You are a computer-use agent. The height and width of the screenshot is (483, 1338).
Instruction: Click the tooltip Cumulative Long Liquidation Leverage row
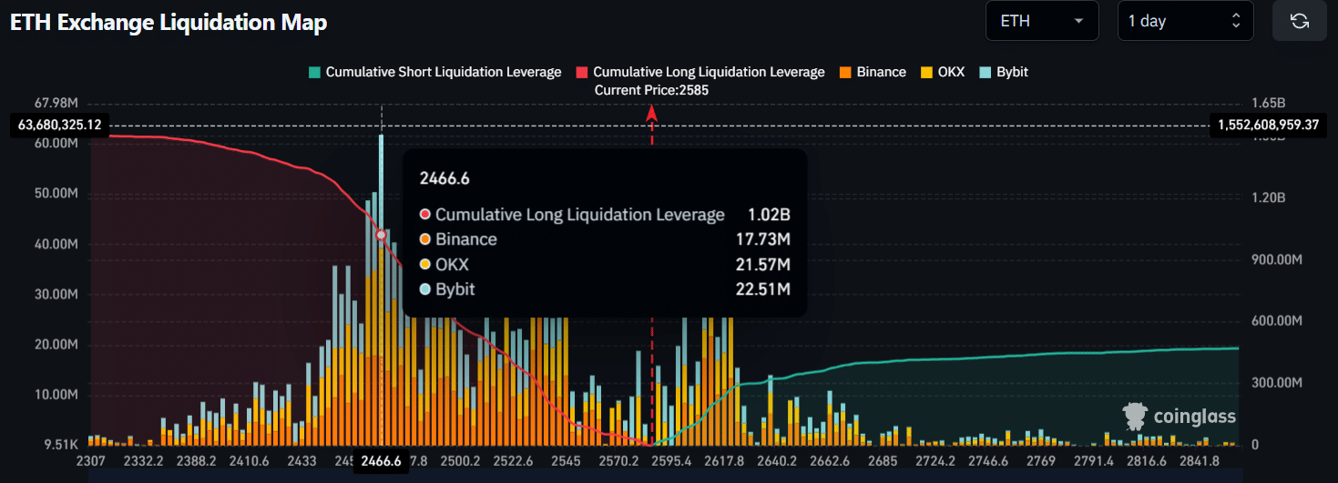605,215
